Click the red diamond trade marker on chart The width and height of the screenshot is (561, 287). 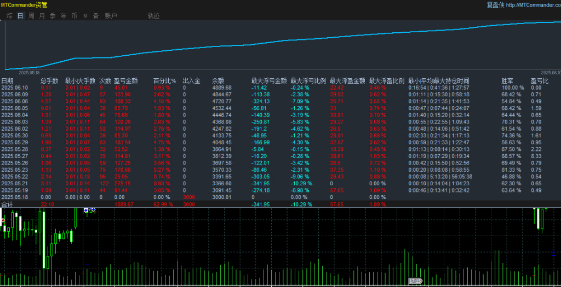click(x=3, y=220)
